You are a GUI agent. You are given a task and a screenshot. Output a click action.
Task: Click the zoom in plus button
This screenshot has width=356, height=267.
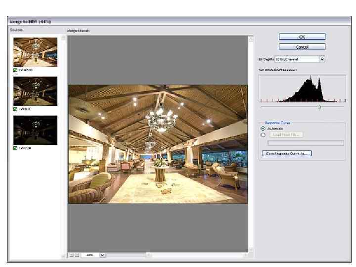point(77,255)
